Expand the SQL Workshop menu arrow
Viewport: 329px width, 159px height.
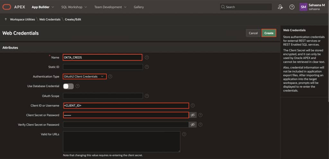[x=85, y=7]
